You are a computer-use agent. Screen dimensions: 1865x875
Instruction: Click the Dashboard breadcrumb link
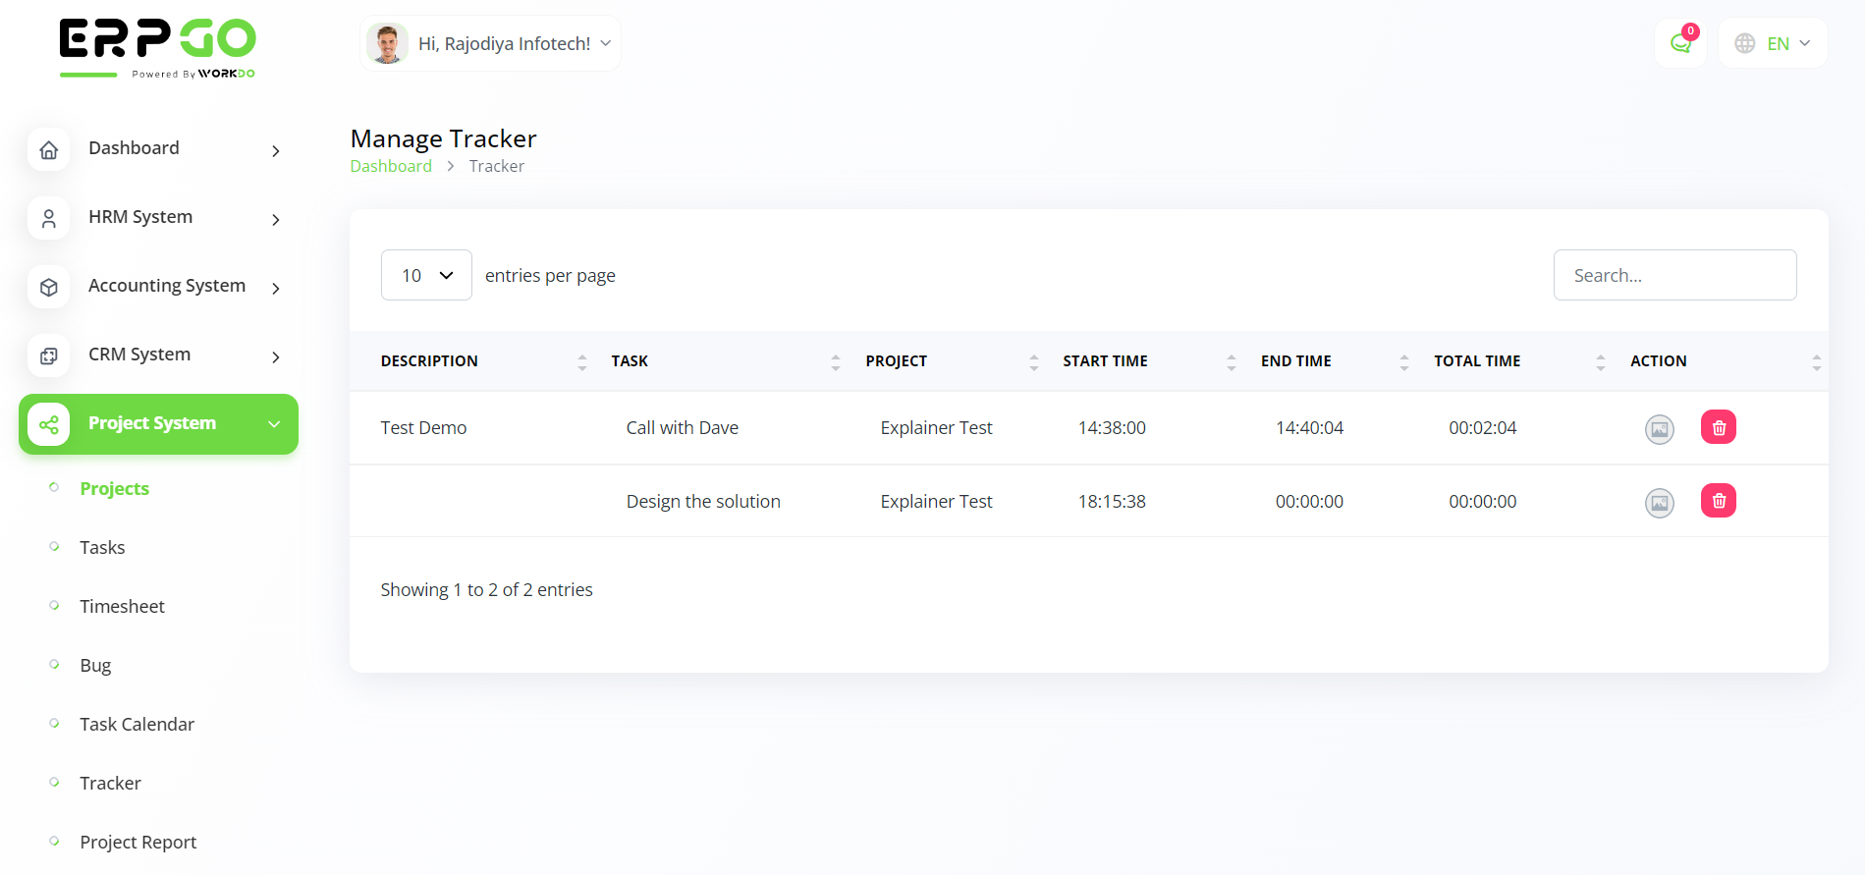pyautogui.click(x=391, y=166)
